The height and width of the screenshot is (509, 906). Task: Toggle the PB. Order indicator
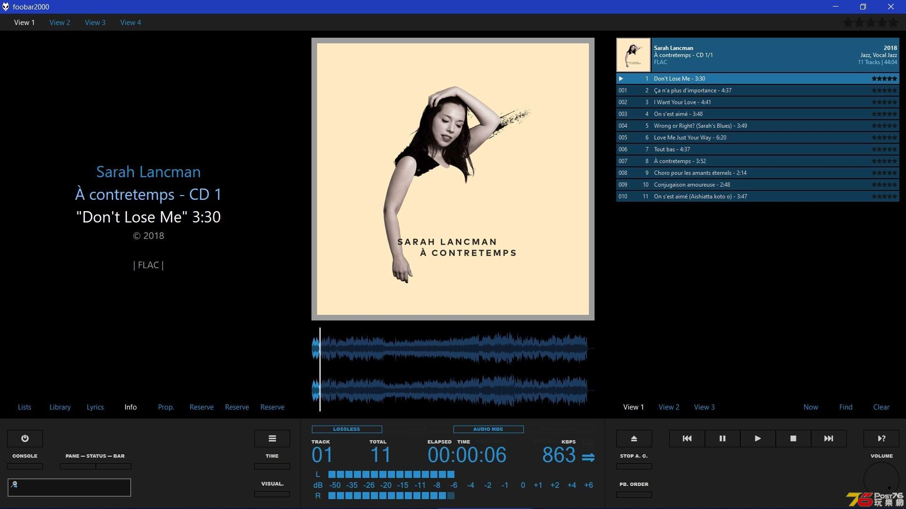634,494
